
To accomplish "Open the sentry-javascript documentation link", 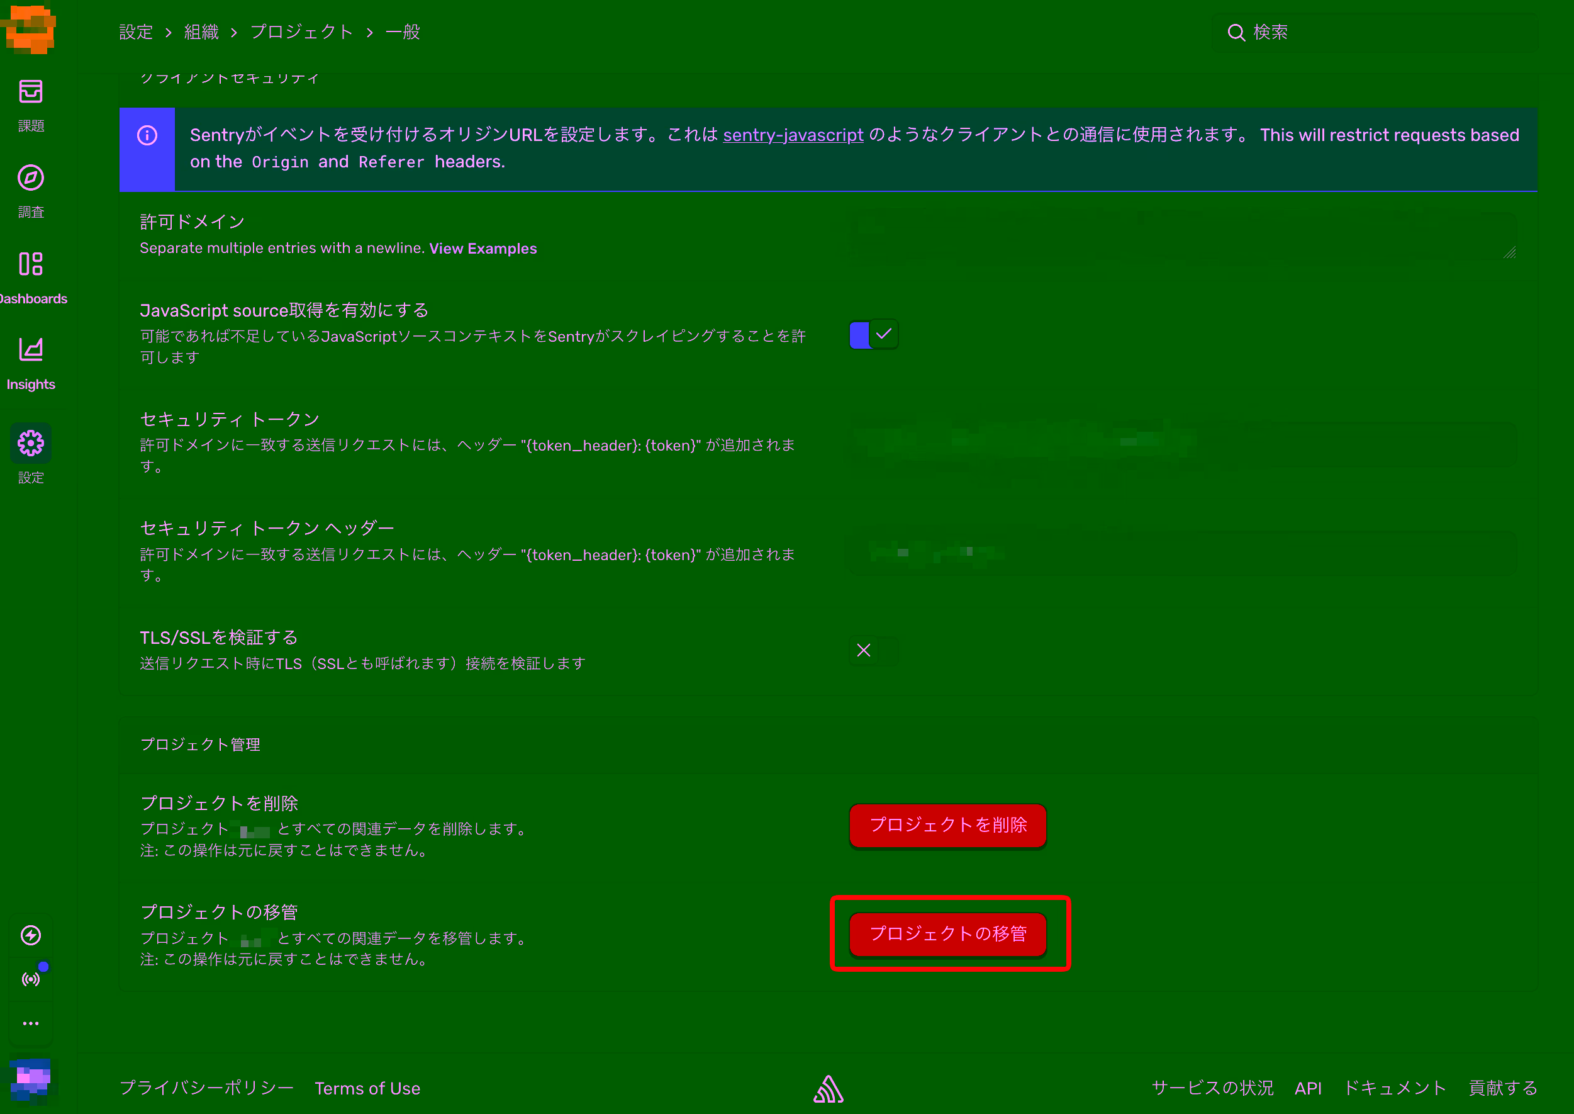I will pos(793,135).
